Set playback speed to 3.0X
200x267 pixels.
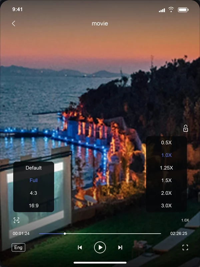pyautogui.click(x=166, y=206)
